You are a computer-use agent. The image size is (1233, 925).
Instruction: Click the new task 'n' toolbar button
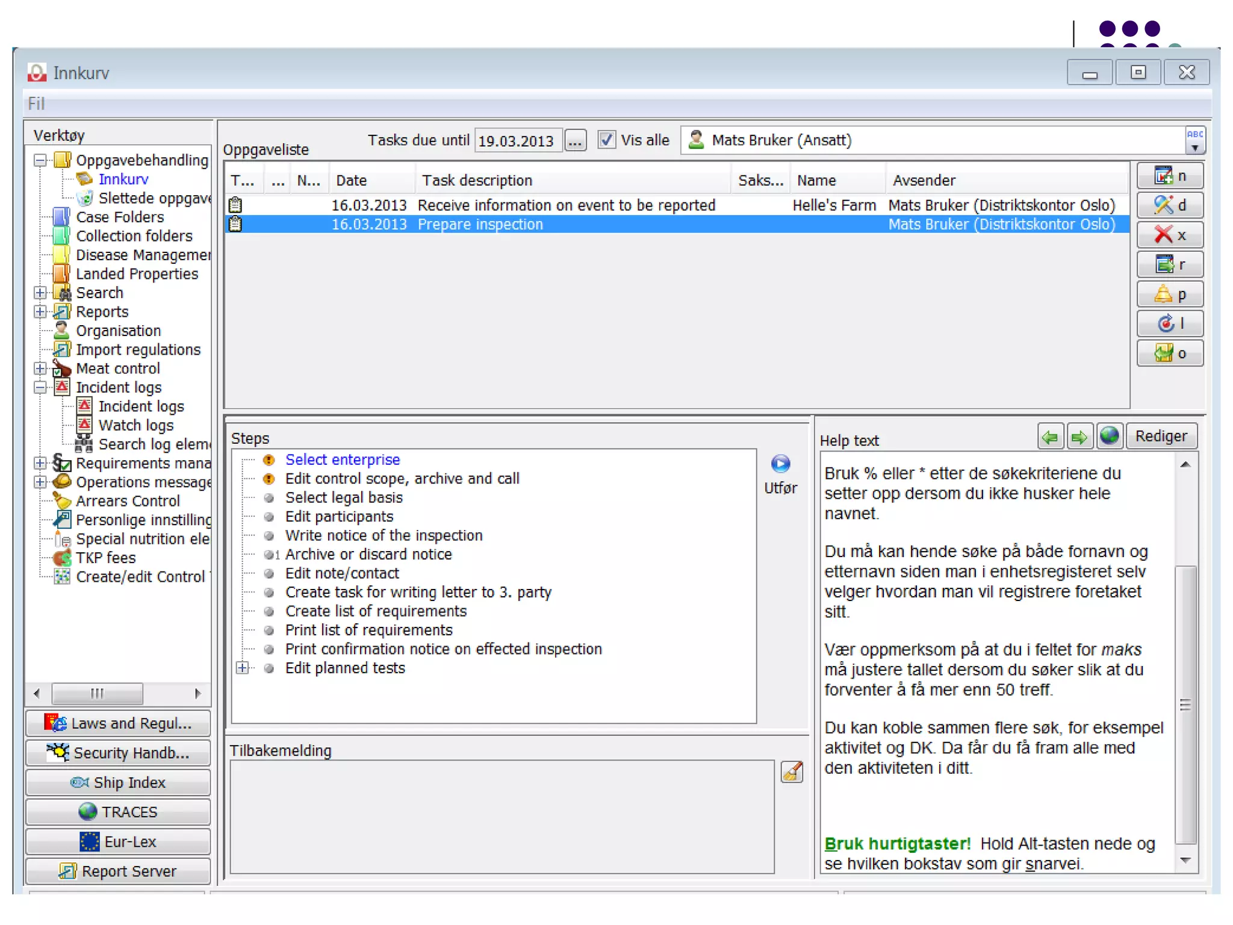(1169, 176)
